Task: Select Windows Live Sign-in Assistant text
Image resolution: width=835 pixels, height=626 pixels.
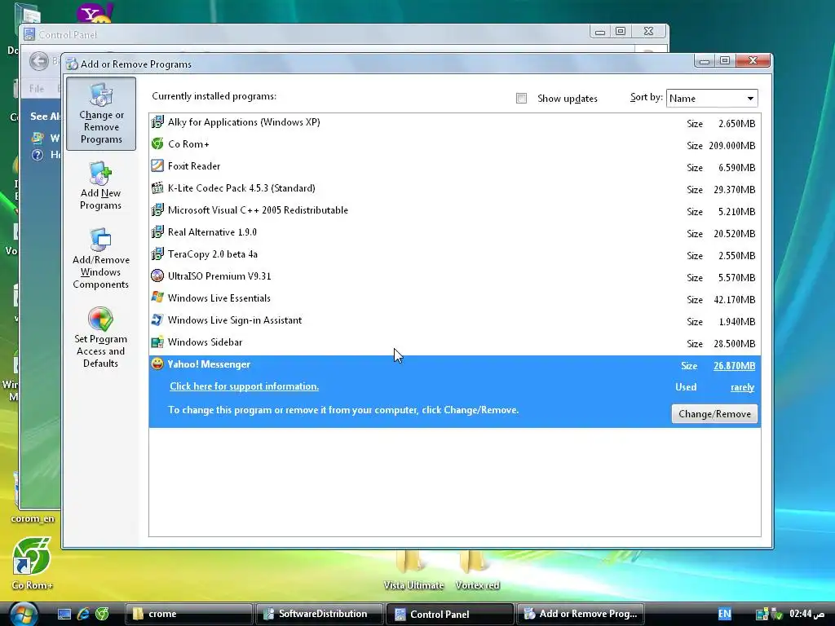Action: pyautogui.click(x=235, y=320)
